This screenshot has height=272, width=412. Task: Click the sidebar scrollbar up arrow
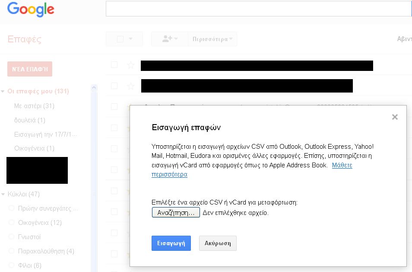point(94,88)
